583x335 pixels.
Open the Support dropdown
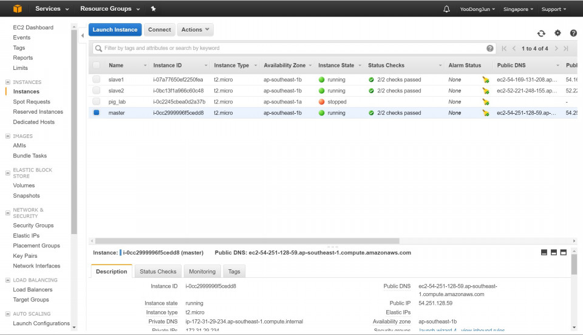[x=554, y=9]
